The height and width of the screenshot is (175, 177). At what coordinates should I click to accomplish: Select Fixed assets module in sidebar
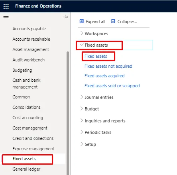tap(24, 159)
